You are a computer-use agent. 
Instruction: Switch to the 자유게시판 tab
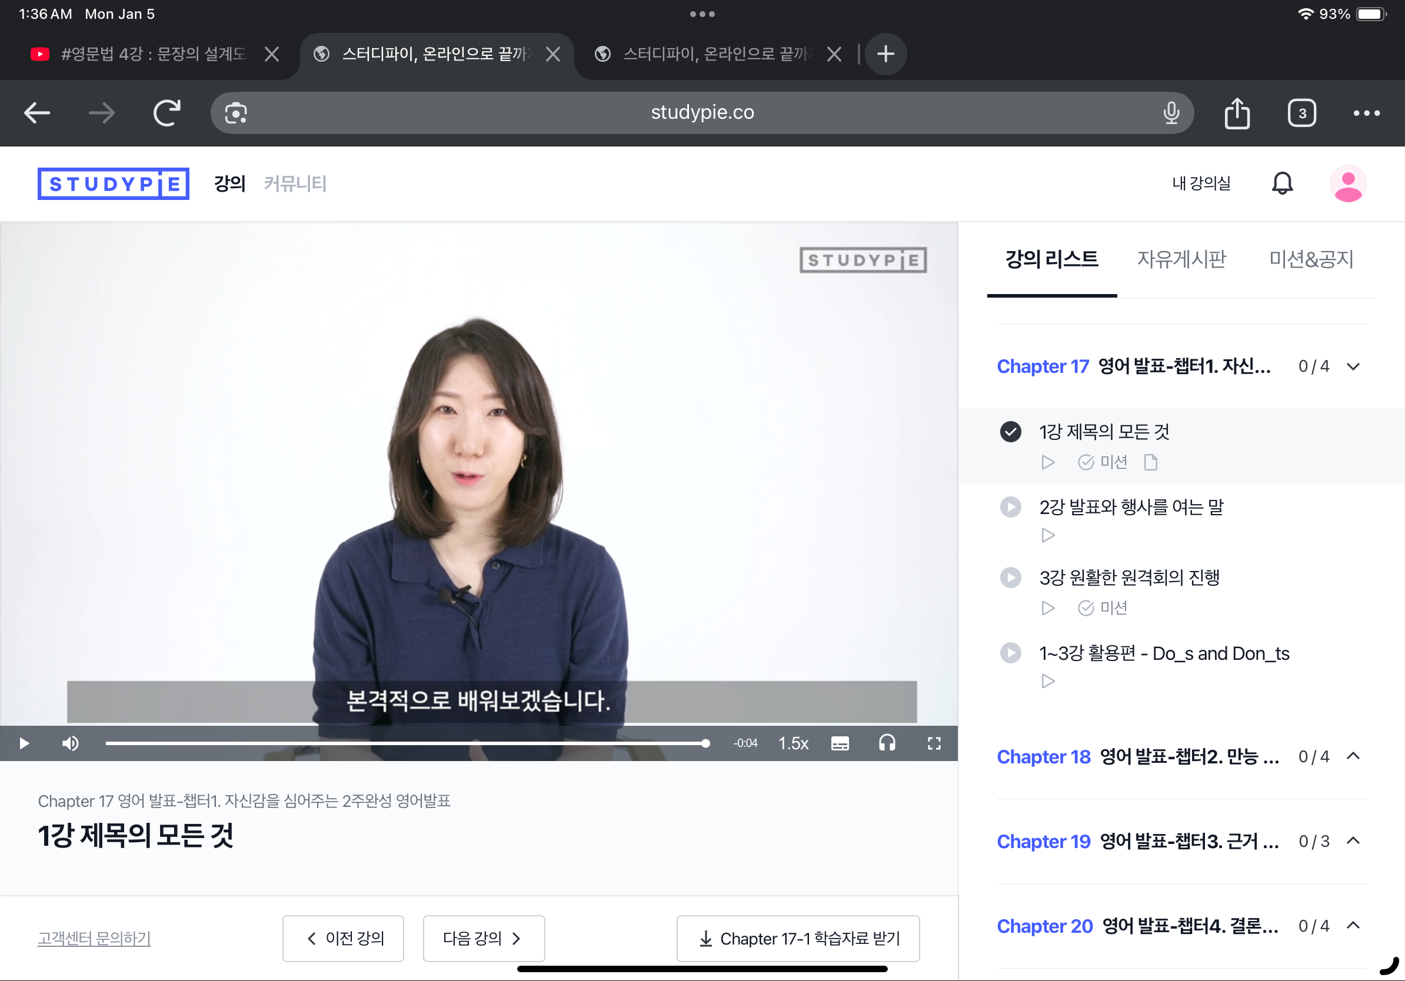1181,259
